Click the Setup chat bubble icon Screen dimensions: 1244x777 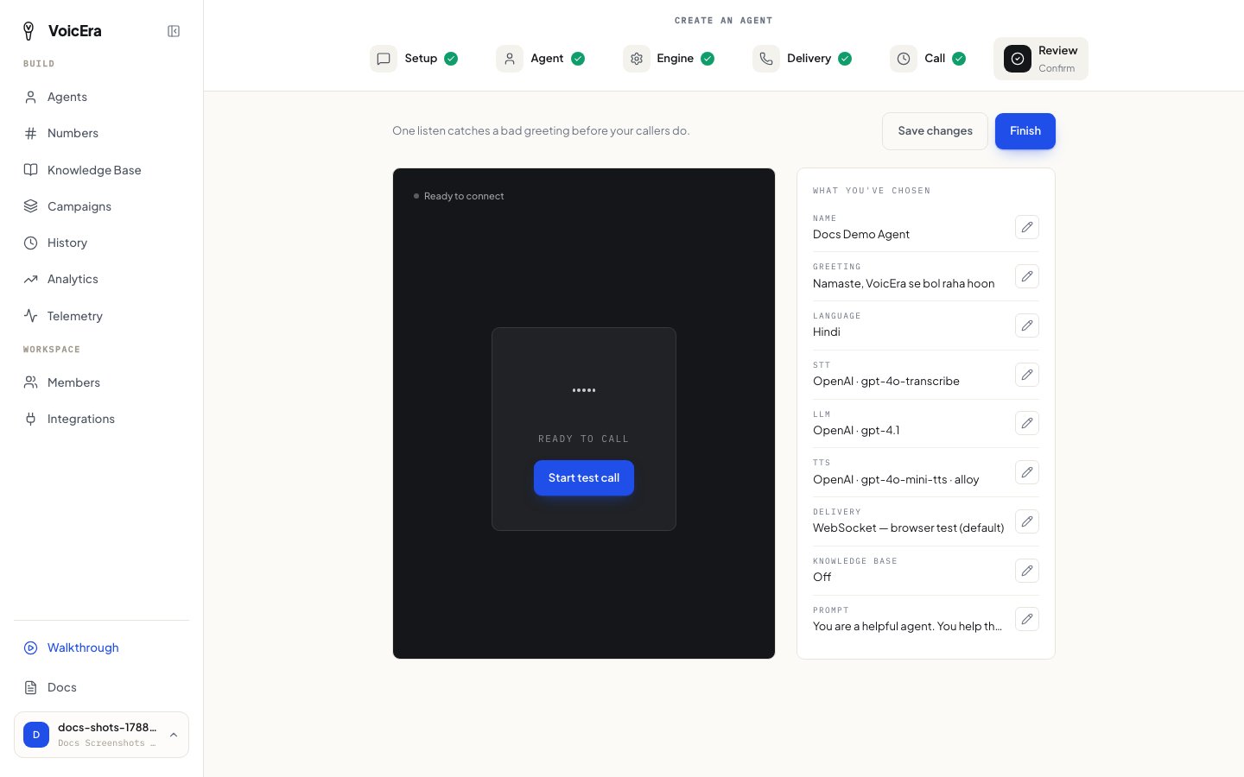(384, 59)
